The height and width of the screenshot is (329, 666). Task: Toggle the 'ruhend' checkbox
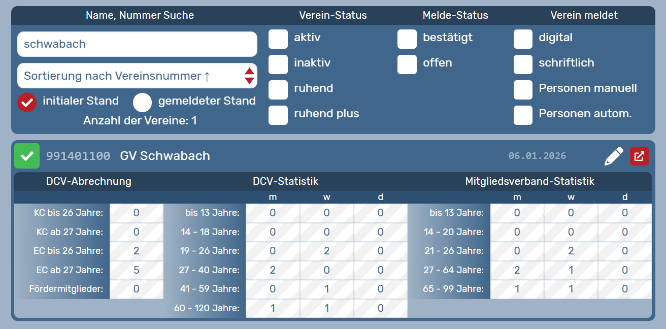pyautogui.click(x=278, y=90)
